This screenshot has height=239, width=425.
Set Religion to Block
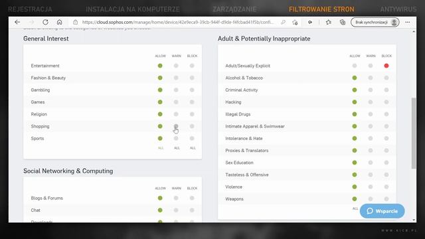pos(192,114)
